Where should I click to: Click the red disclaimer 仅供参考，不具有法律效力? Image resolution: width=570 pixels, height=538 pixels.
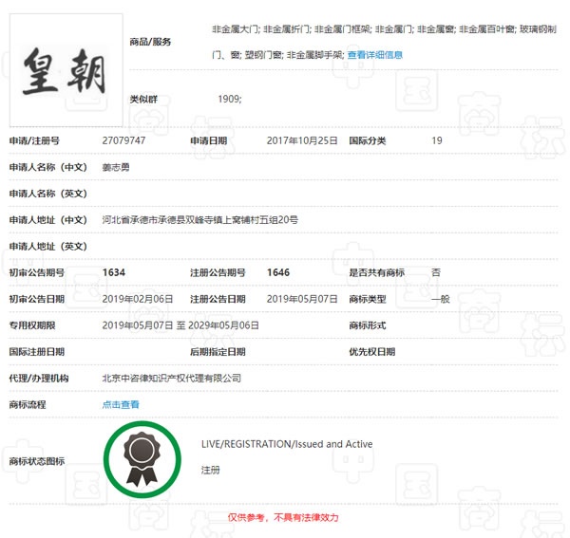[x=283, y=517]
